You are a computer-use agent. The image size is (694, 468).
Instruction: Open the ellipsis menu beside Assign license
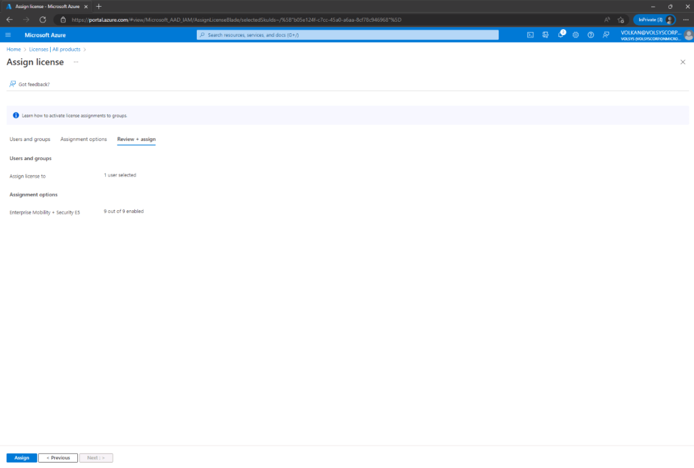click(x=76, y=62)
